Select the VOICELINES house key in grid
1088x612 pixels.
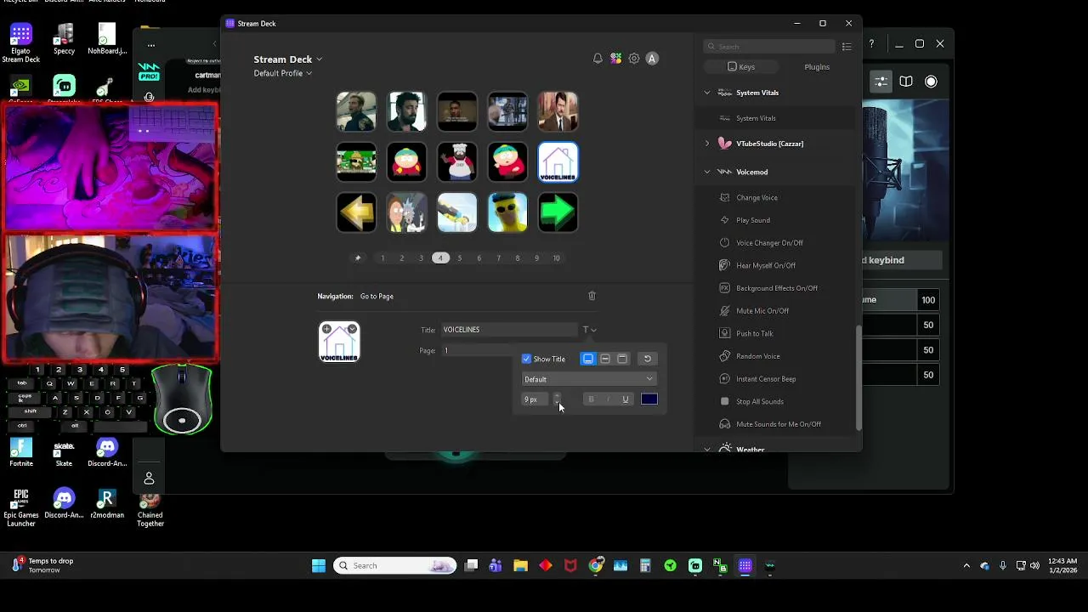tap(558, 161)
